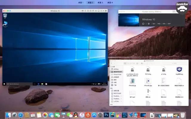
Task: Open the Trash in the Dock
Action: click(x=182, y=115)
